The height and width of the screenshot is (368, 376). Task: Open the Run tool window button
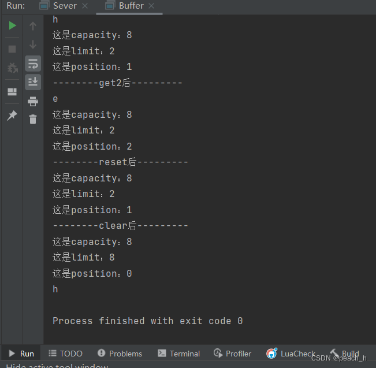click(21, 354)
